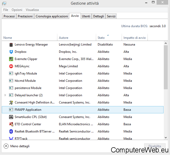Click Disabilitato status of Lenovo Energy Manager
The height and width of the screenshot is (155, 170).
[105, 45]
